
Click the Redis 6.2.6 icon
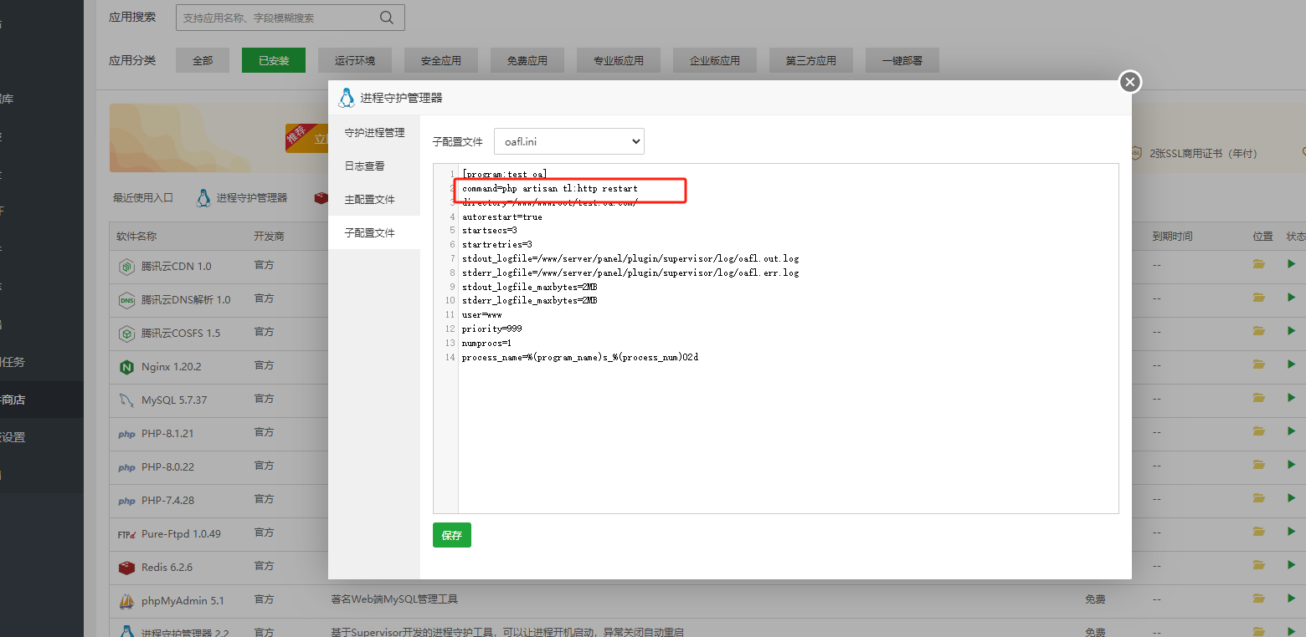pos(126,568)
